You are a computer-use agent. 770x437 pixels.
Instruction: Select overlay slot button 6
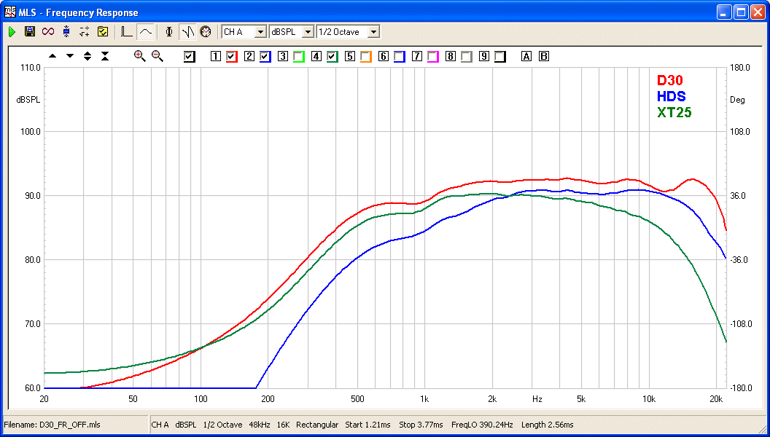coord(384,56)
